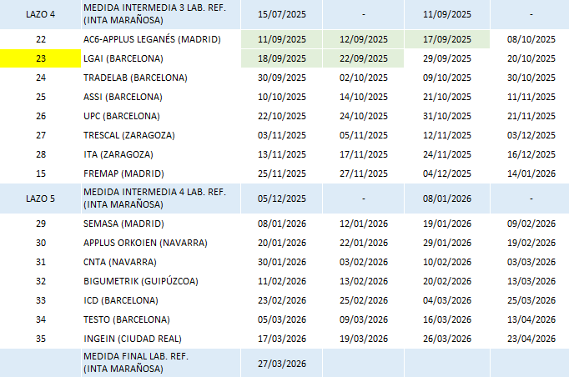The height and width of the screenshot is (377, 569).
Task: Click date 13/03/2026 in BIGUMETRIK row
Action: [531, 282]
